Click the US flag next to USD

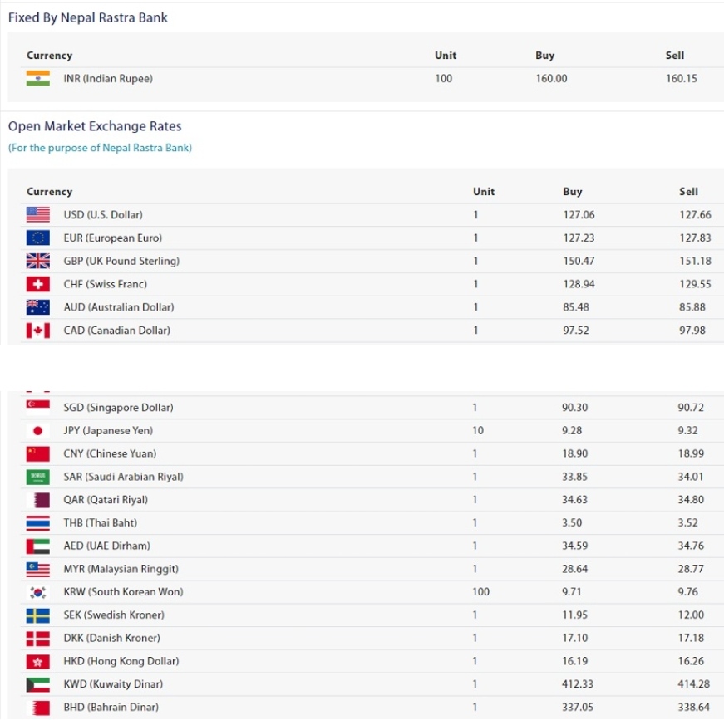[x=38, y=215]
